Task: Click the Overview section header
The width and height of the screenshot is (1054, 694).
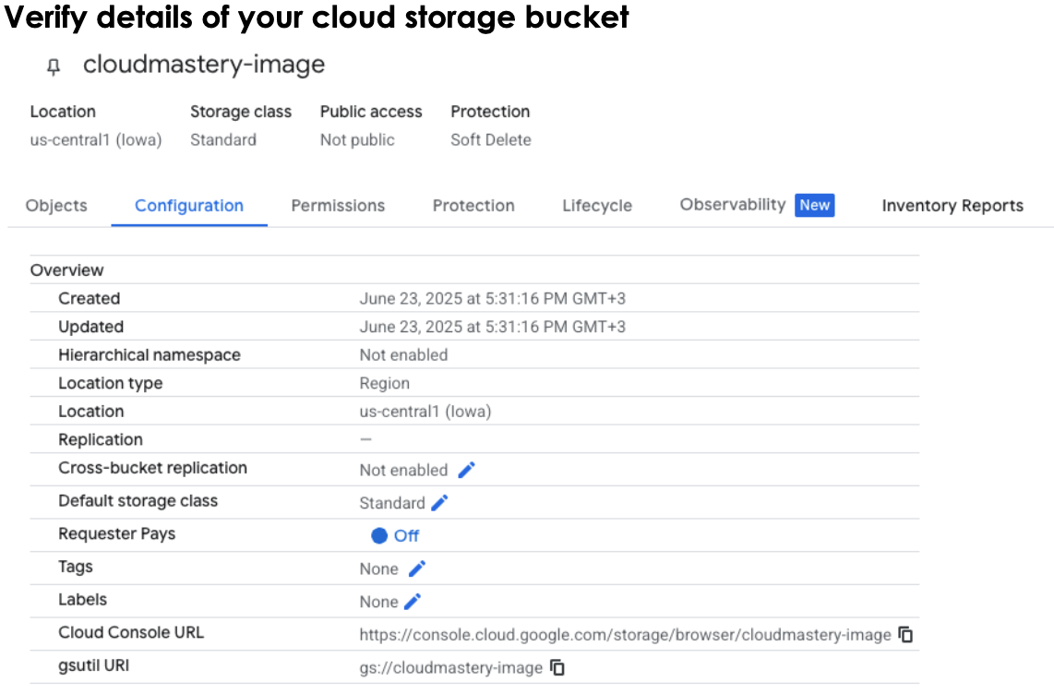Action: [x=66, y=269]
